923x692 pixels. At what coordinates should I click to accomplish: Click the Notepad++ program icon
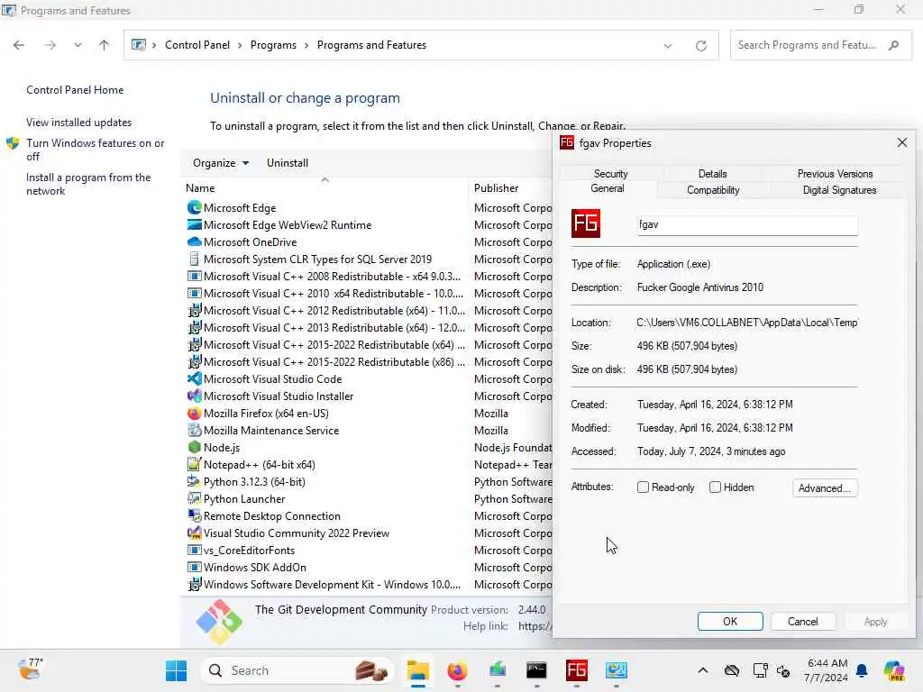click(195, 464)
